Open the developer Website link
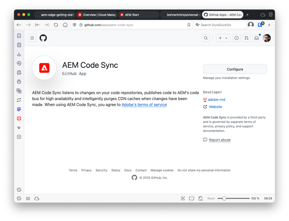 [x=215, y=107]
